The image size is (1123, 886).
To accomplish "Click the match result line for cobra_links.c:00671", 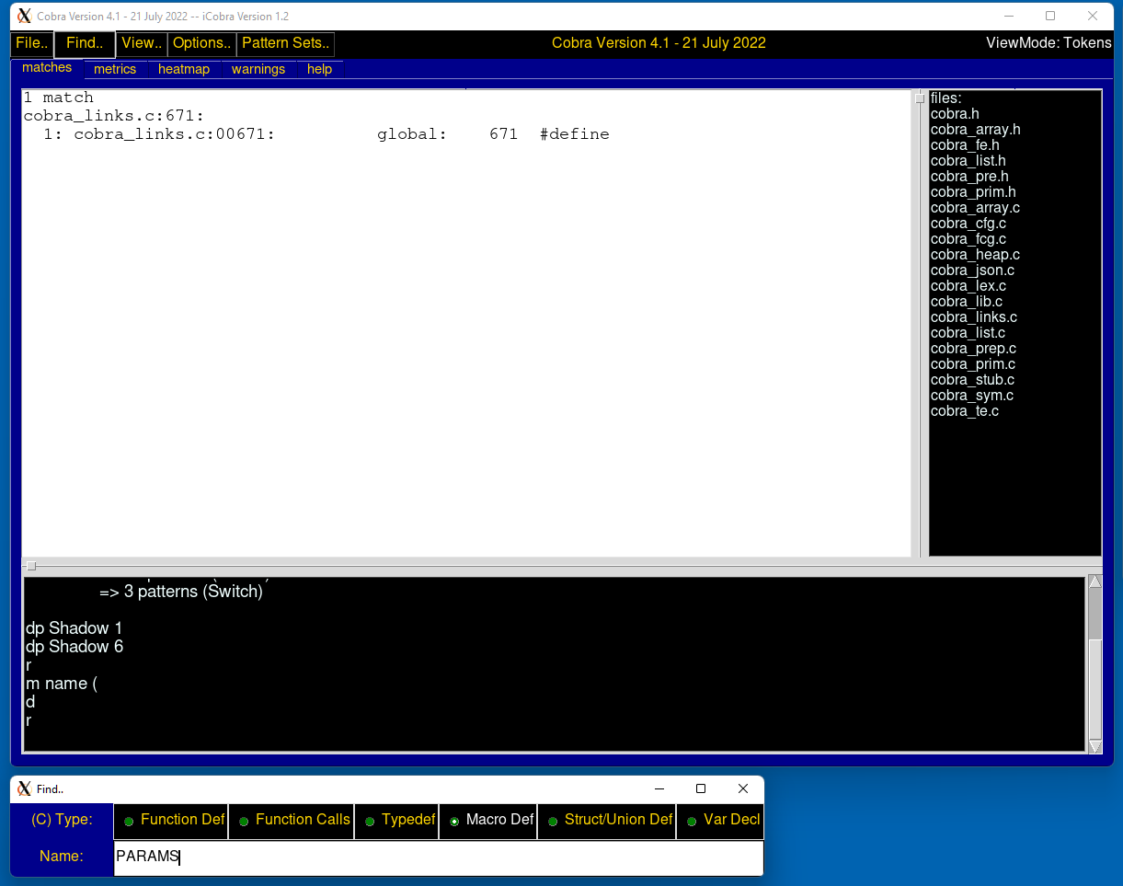I will coord(316,134).
